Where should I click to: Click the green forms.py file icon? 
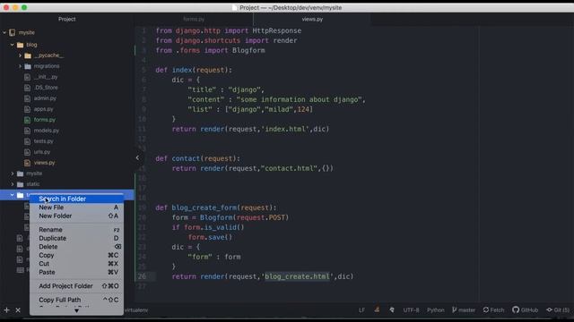tap(27, 120)
